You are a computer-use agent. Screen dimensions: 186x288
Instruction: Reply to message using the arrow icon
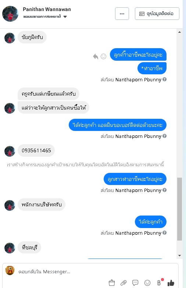pyautogui.click(x=96, y=56)
